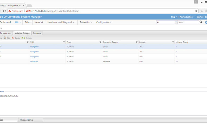
Task: Select the initiator WWPN ending fa:53:e9:9a
Action: pos(9,96)
